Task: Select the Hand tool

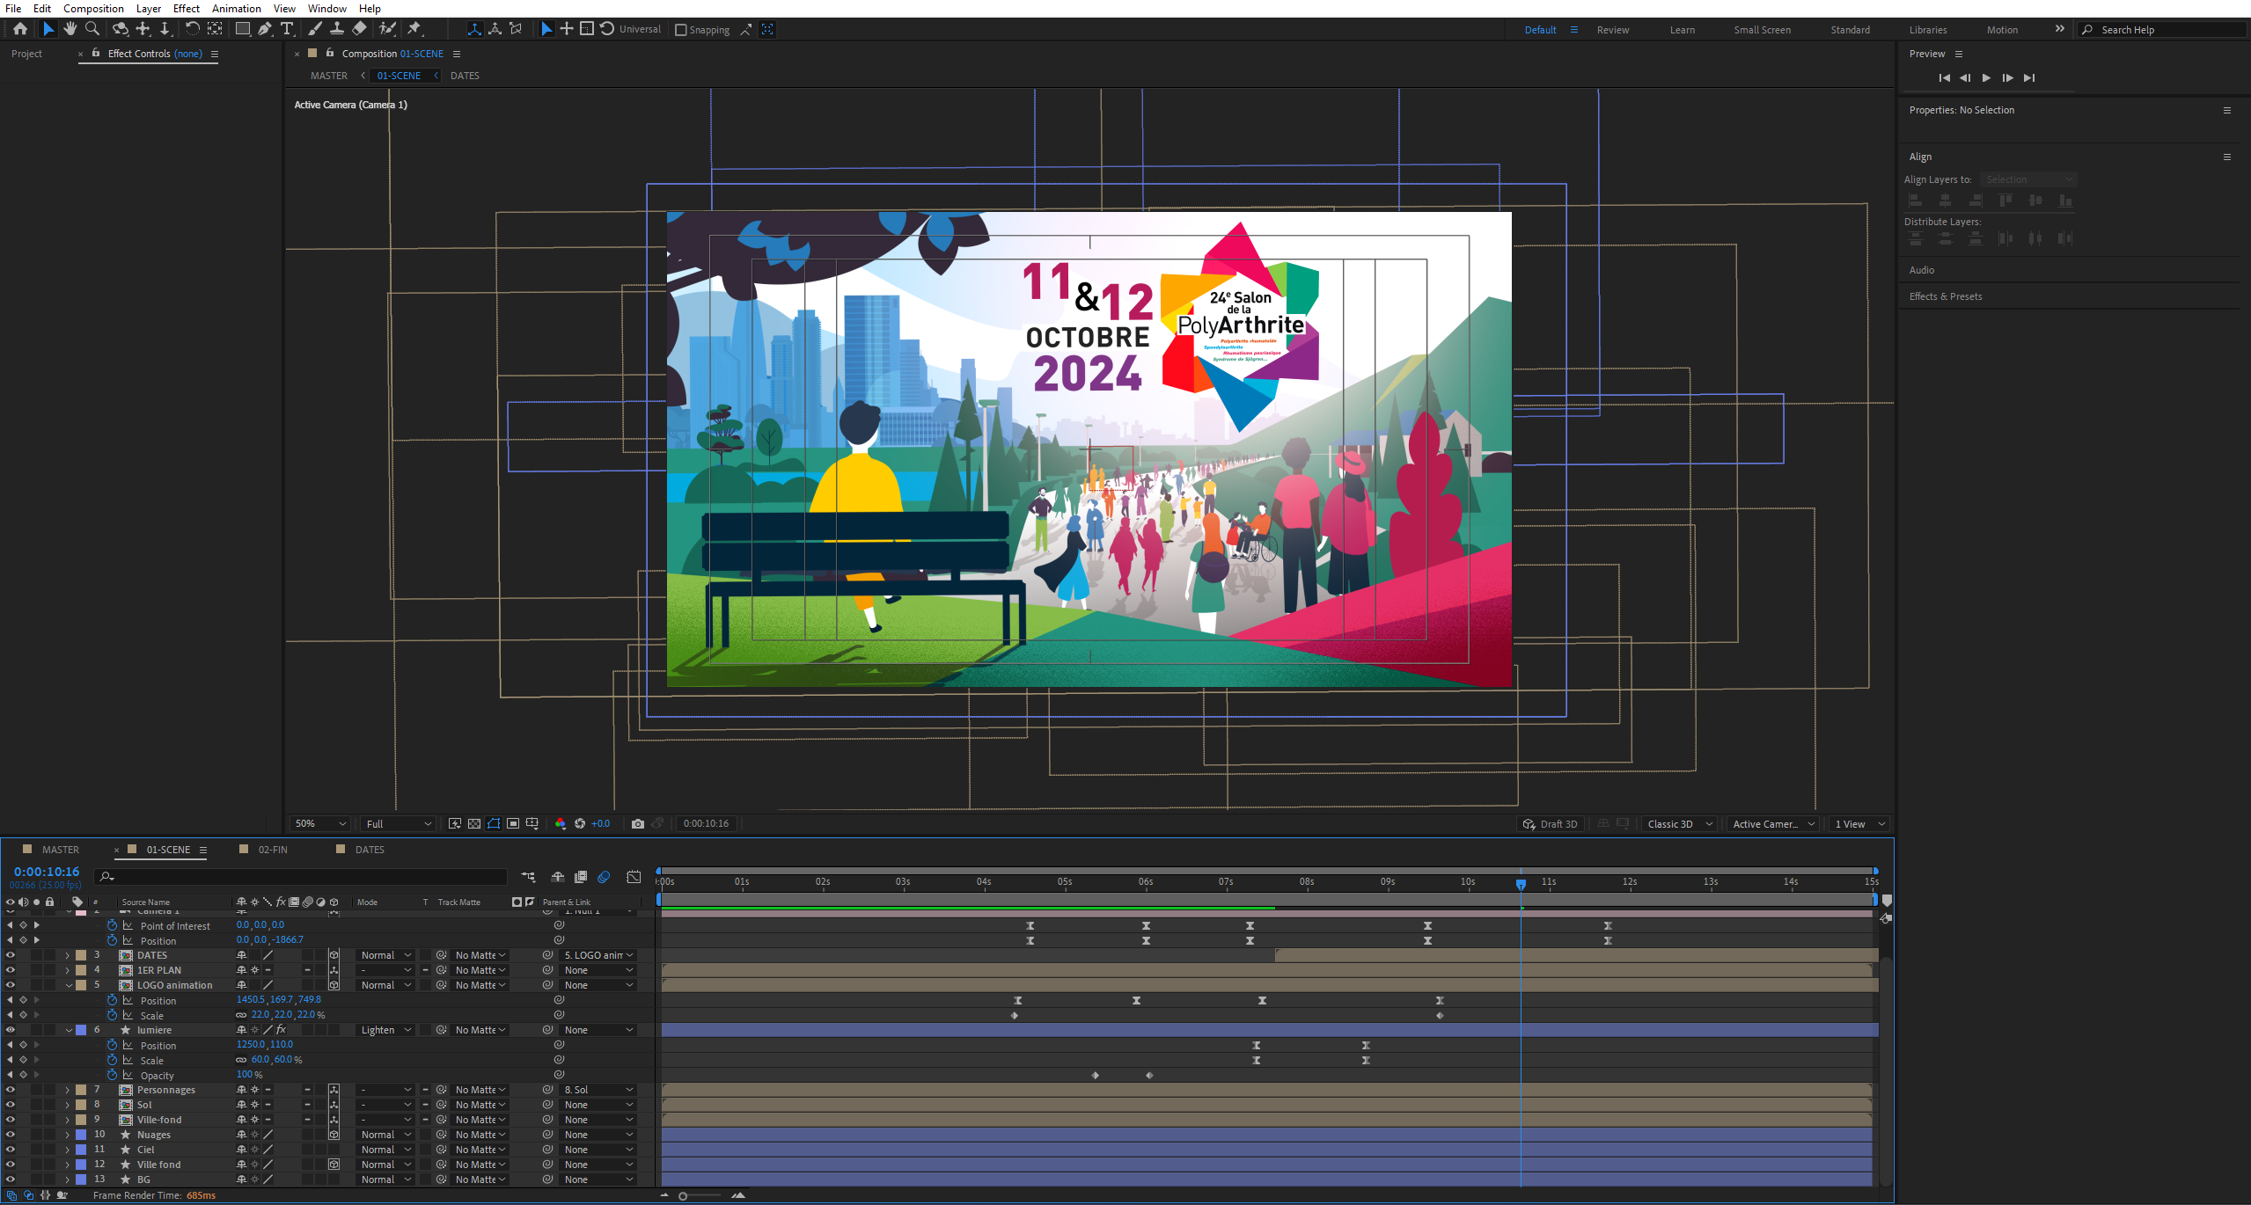Action: (x=70, y=29)
